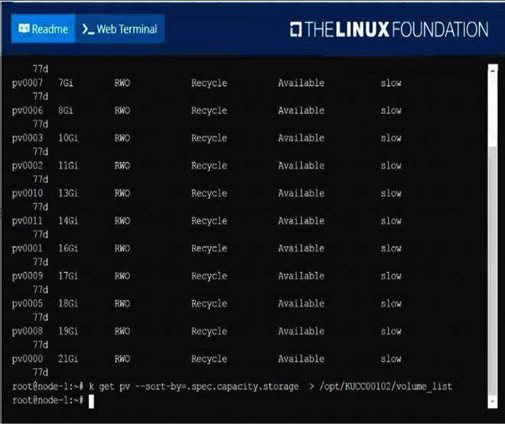Click the 8Gi capacity value
505x424 pixels.
(x=66, y=111)
